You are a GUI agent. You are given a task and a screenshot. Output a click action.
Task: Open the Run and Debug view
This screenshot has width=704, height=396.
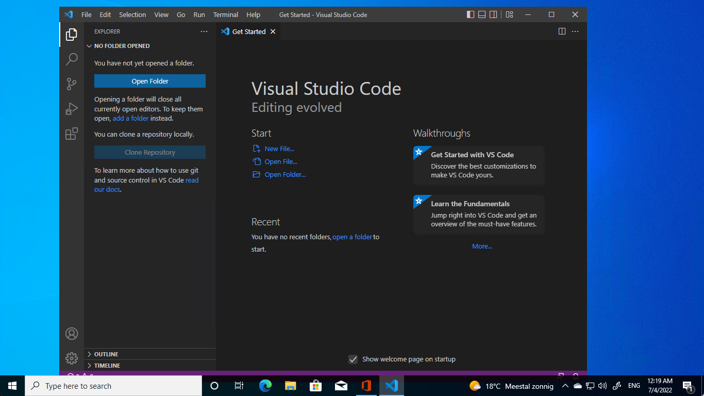(x=72, y=109)
